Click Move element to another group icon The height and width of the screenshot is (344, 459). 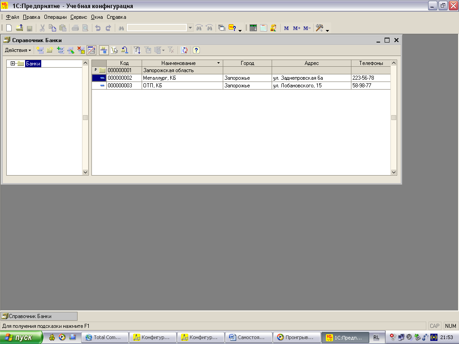coord(114,50)
